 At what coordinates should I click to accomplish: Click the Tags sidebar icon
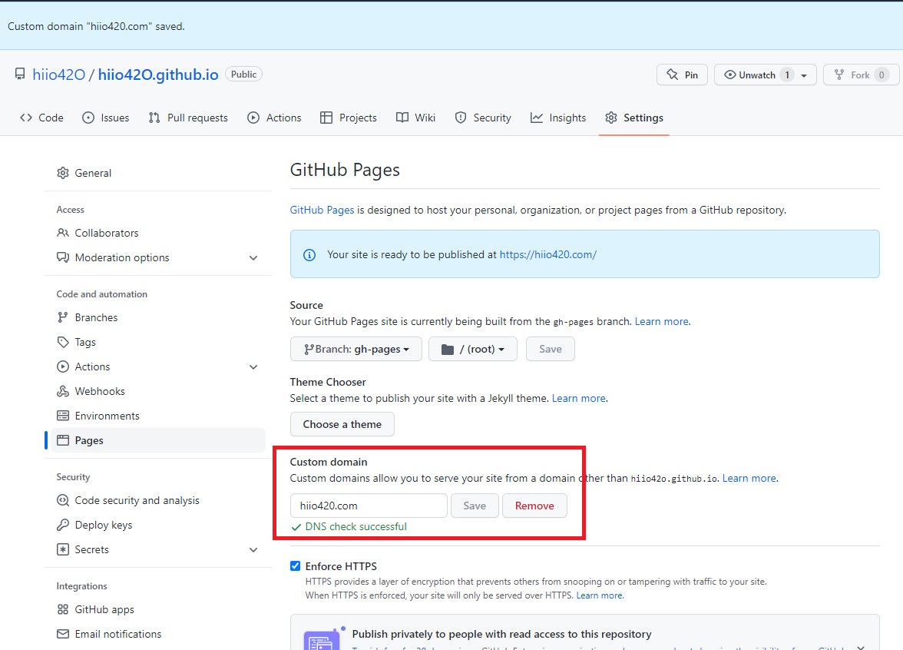point(63,343)
